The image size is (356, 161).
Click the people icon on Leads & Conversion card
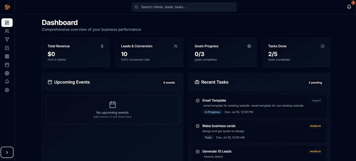[176, 46]
